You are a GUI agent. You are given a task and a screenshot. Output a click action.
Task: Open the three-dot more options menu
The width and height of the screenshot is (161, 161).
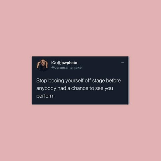coord(122,63)
